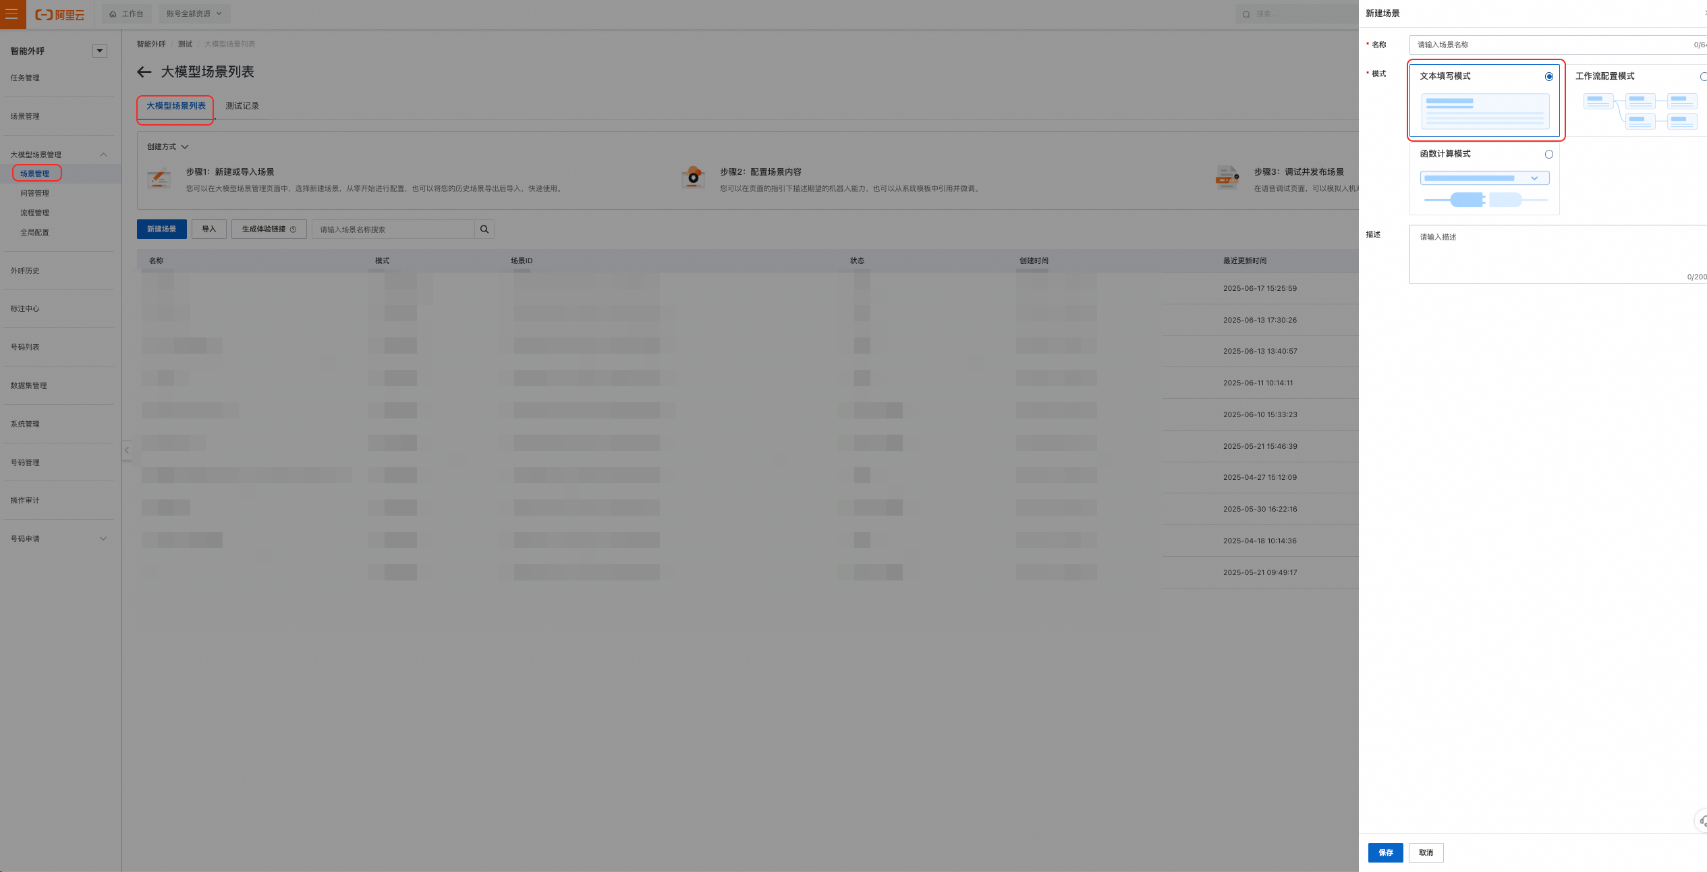Click breadcrumb 测试 link
The height and width of the screenshot is (872, 1707).
[x=185, y=44]
